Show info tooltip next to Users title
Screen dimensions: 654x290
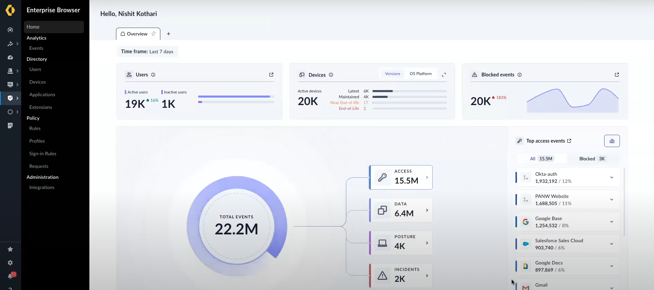coord(153,75)
